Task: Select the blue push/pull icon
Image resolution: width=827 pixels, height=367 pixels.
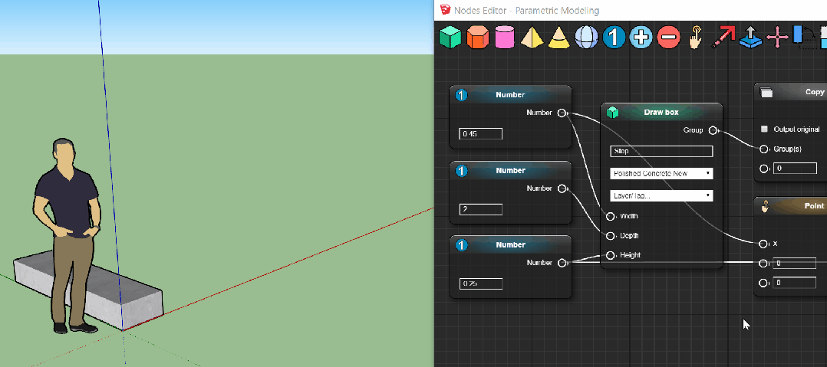Action: point(750,37)
